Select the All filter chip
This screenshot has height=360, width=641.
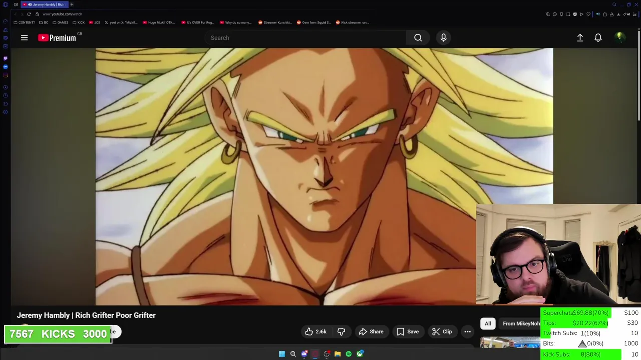488,324
